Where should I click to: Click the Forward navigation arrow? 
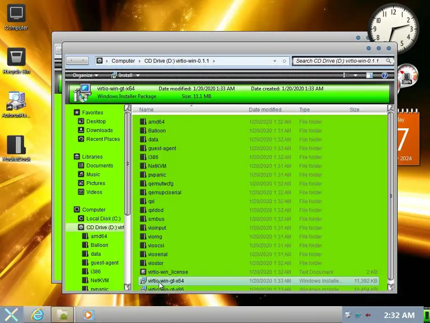pyautogui.click(x=83, y=61)
